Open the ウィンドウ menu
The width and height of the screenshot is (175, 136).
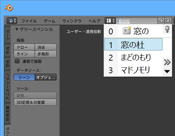72,21
